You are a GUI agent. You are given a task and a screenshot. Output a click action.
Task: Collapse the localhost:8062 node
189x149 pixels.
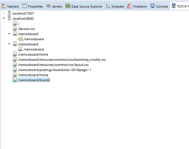tap(4, 18)
